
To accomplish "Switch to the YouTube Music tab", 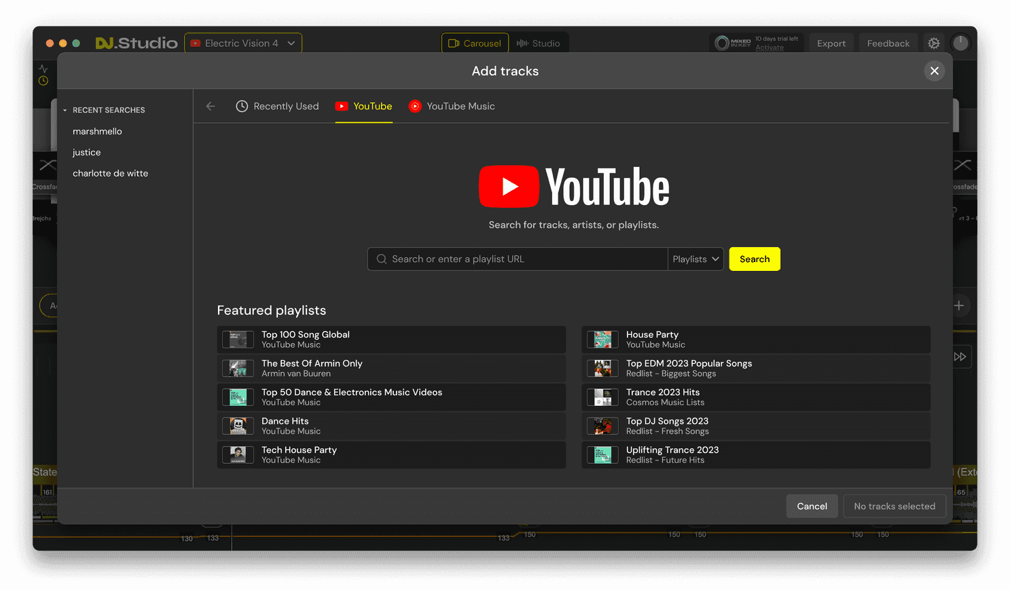I will (452, 106).
